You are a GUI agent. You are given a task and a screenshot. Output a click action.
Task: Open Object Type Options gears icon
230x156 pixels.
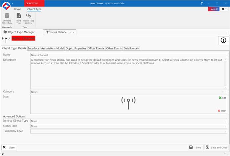tap(29, 16)
